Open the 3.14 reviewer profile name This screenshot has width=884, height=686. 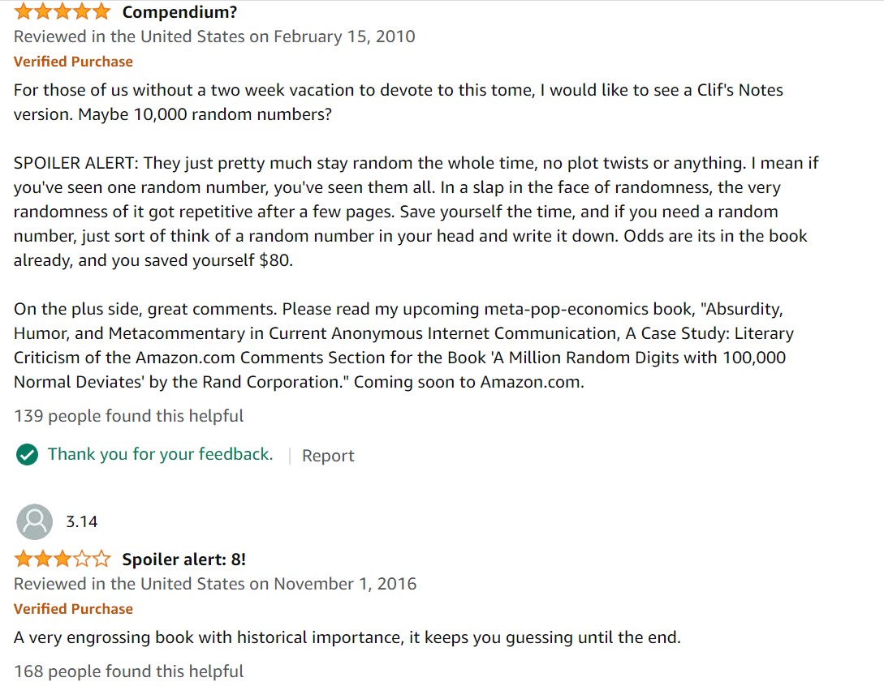(82, 521)
